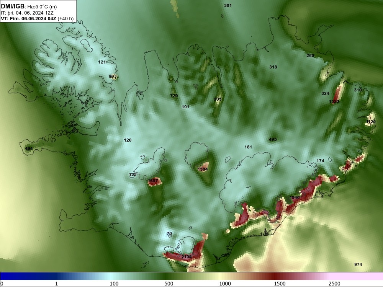Screen dimensions: 383x287
Task: Click the 1 tick on the color scale
Action: click(56, 284)
